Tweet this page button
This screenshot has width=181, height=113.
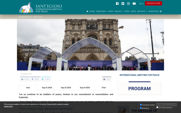click(46, 79)
